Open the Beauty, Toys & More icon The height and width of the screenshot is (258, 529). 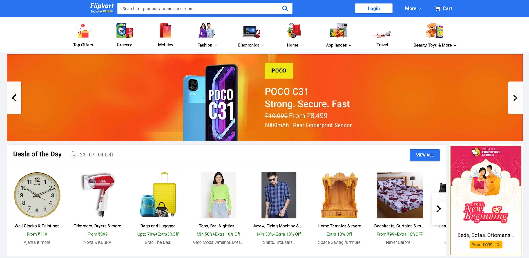pos(435,30)
